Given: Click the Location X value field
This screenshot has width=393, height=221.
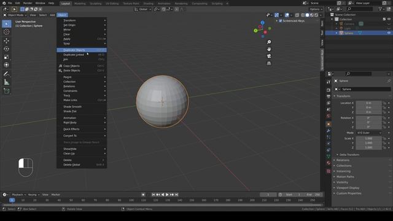Looking at the screenshot, I should click(368, 103).
